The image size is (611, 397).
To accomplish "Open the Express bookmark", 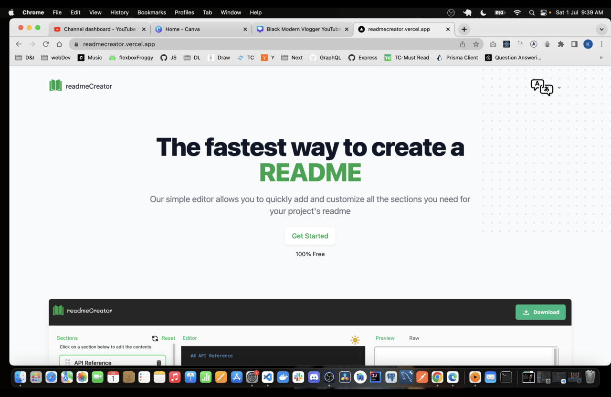I will coord(363,58).
